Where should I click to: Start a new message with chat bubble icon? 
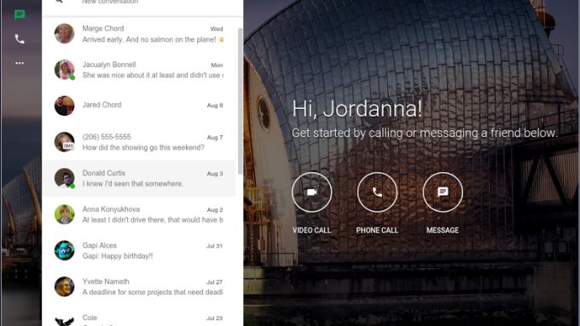[x=443, y=192]
